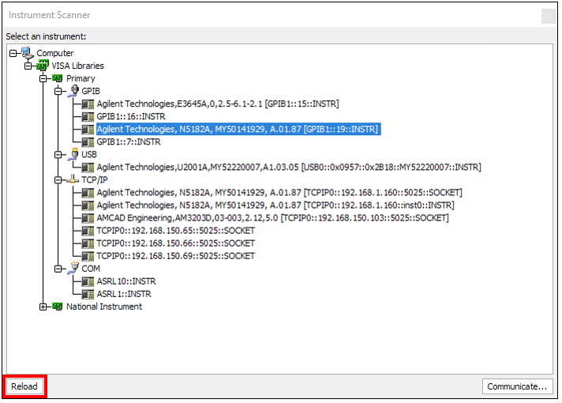This screenshot has width=562, height=403.
Task: Select Agilent E3645A at GPIB1::15::INSTR
Action: pyautogui.click(x=218, y=104)
